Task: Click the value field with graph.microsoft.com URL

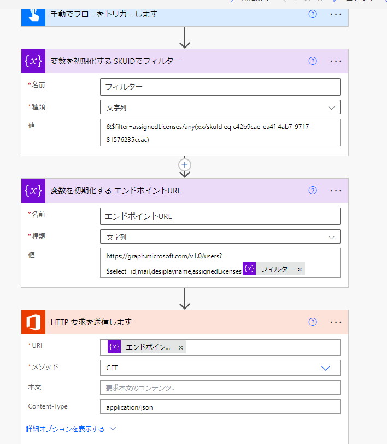Action: 220,263
